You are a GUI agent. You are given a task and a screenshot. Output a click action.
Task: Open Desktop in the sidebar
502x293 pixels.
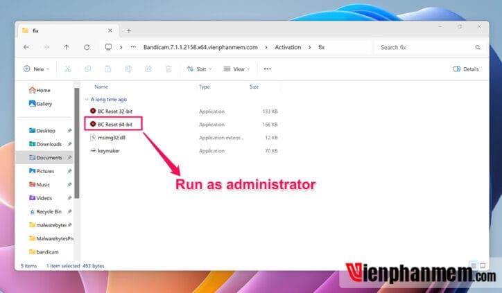(x=42, y=130)
